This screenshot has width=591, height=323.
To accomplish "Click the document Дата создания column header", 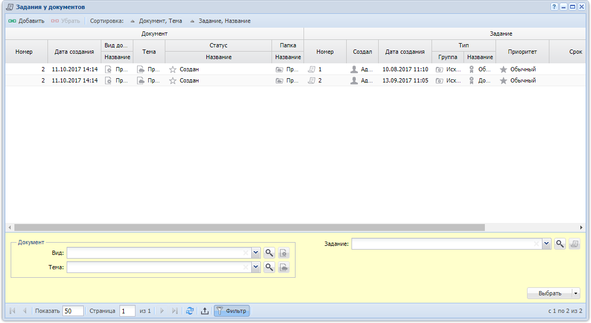I will click(74, 52).
